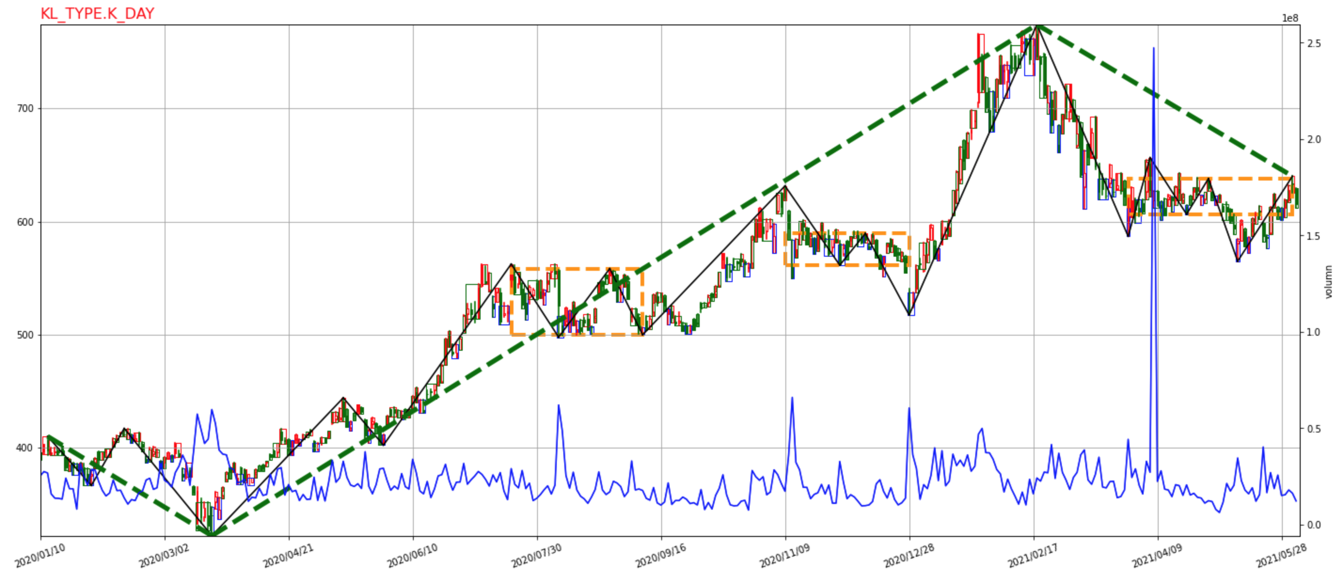This screenshot has width=1343, height=583.
Task: Click the 2021/05/28 date label
Action: tap(1281, 556)
